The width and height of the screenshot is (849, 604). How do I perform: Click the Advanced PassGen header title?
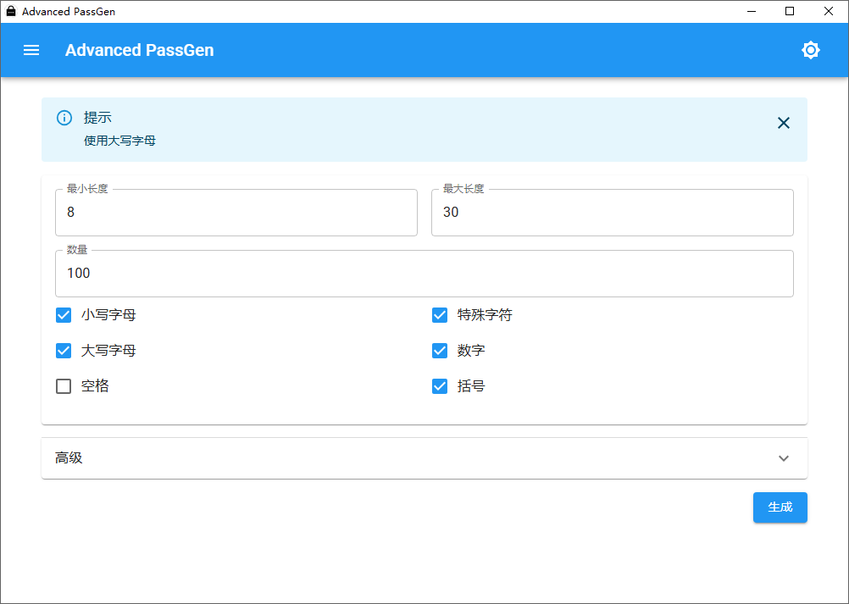tap(139, 50)
